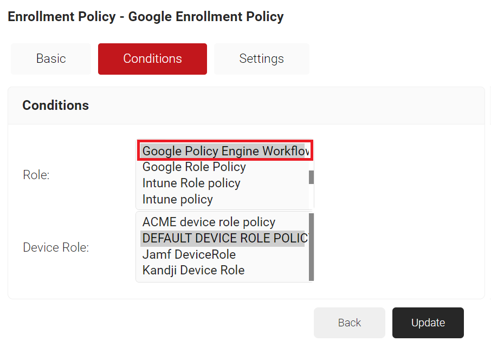Viewport: 491px width, 348px height.
Task: Open the Basic tab
Action: 51,58
